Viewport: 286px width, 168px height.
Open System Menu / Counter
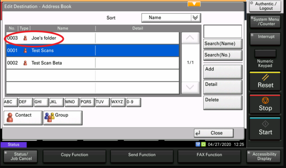coord(265,22)
